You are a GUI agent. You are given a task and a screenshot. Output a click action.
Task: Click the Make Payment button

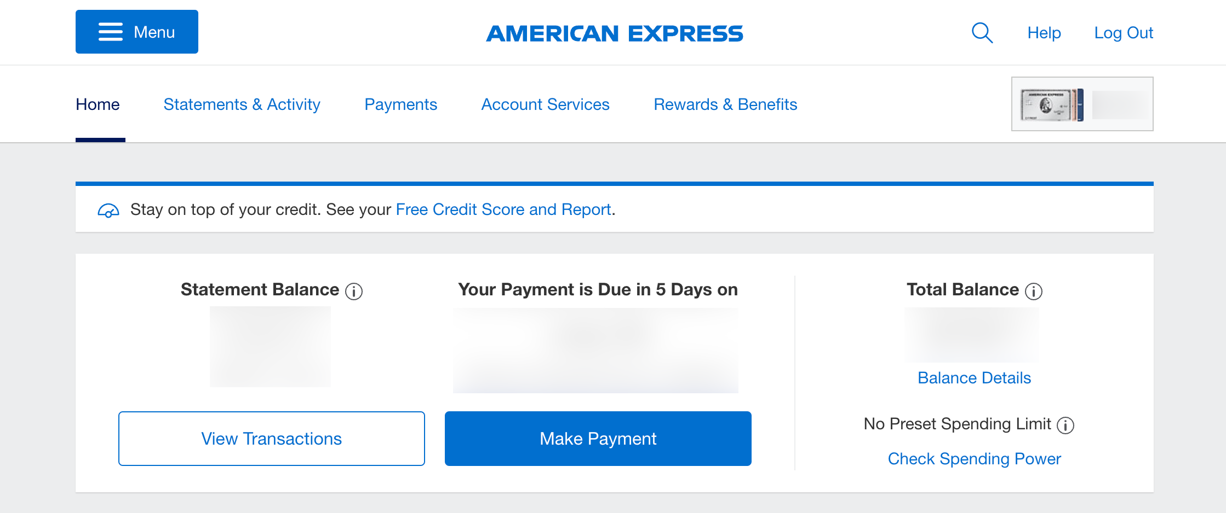[597, 438]
